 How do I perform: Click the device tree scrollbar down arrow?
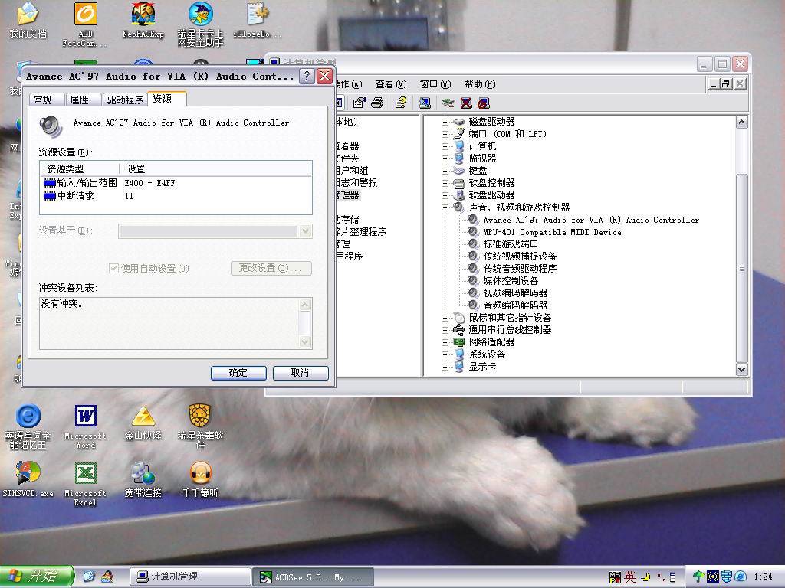(x=742, y=370)
